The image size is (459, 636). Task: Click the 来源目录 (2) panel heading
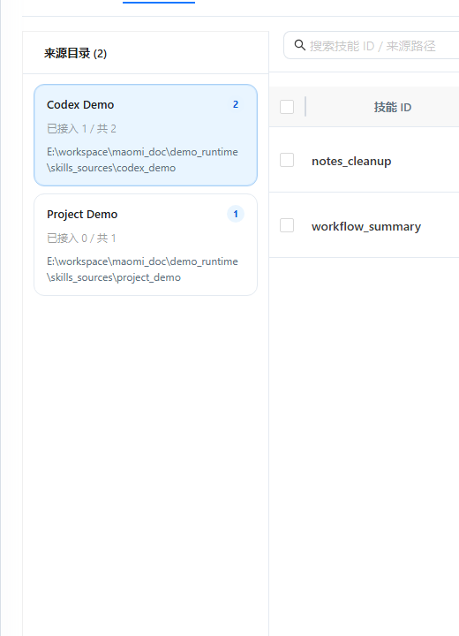(x=75, y=53)
